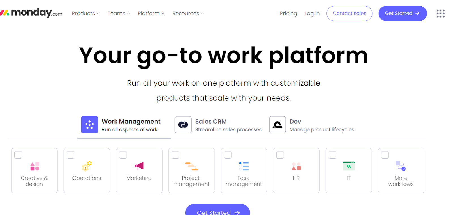
Task: Click the Work Management product icon
Action: point(89,125)
